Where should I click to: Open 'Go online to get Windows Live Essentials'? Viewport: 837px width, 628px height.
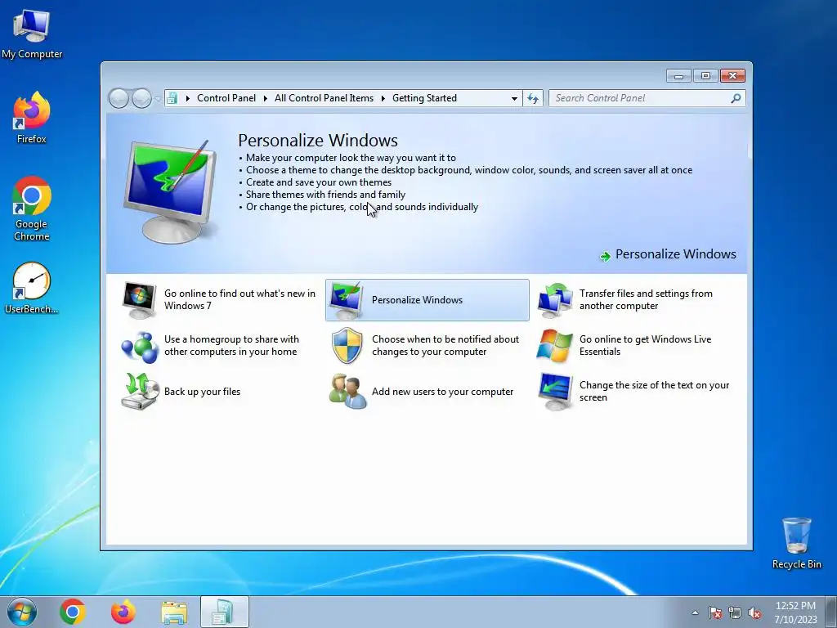[646, 346]
